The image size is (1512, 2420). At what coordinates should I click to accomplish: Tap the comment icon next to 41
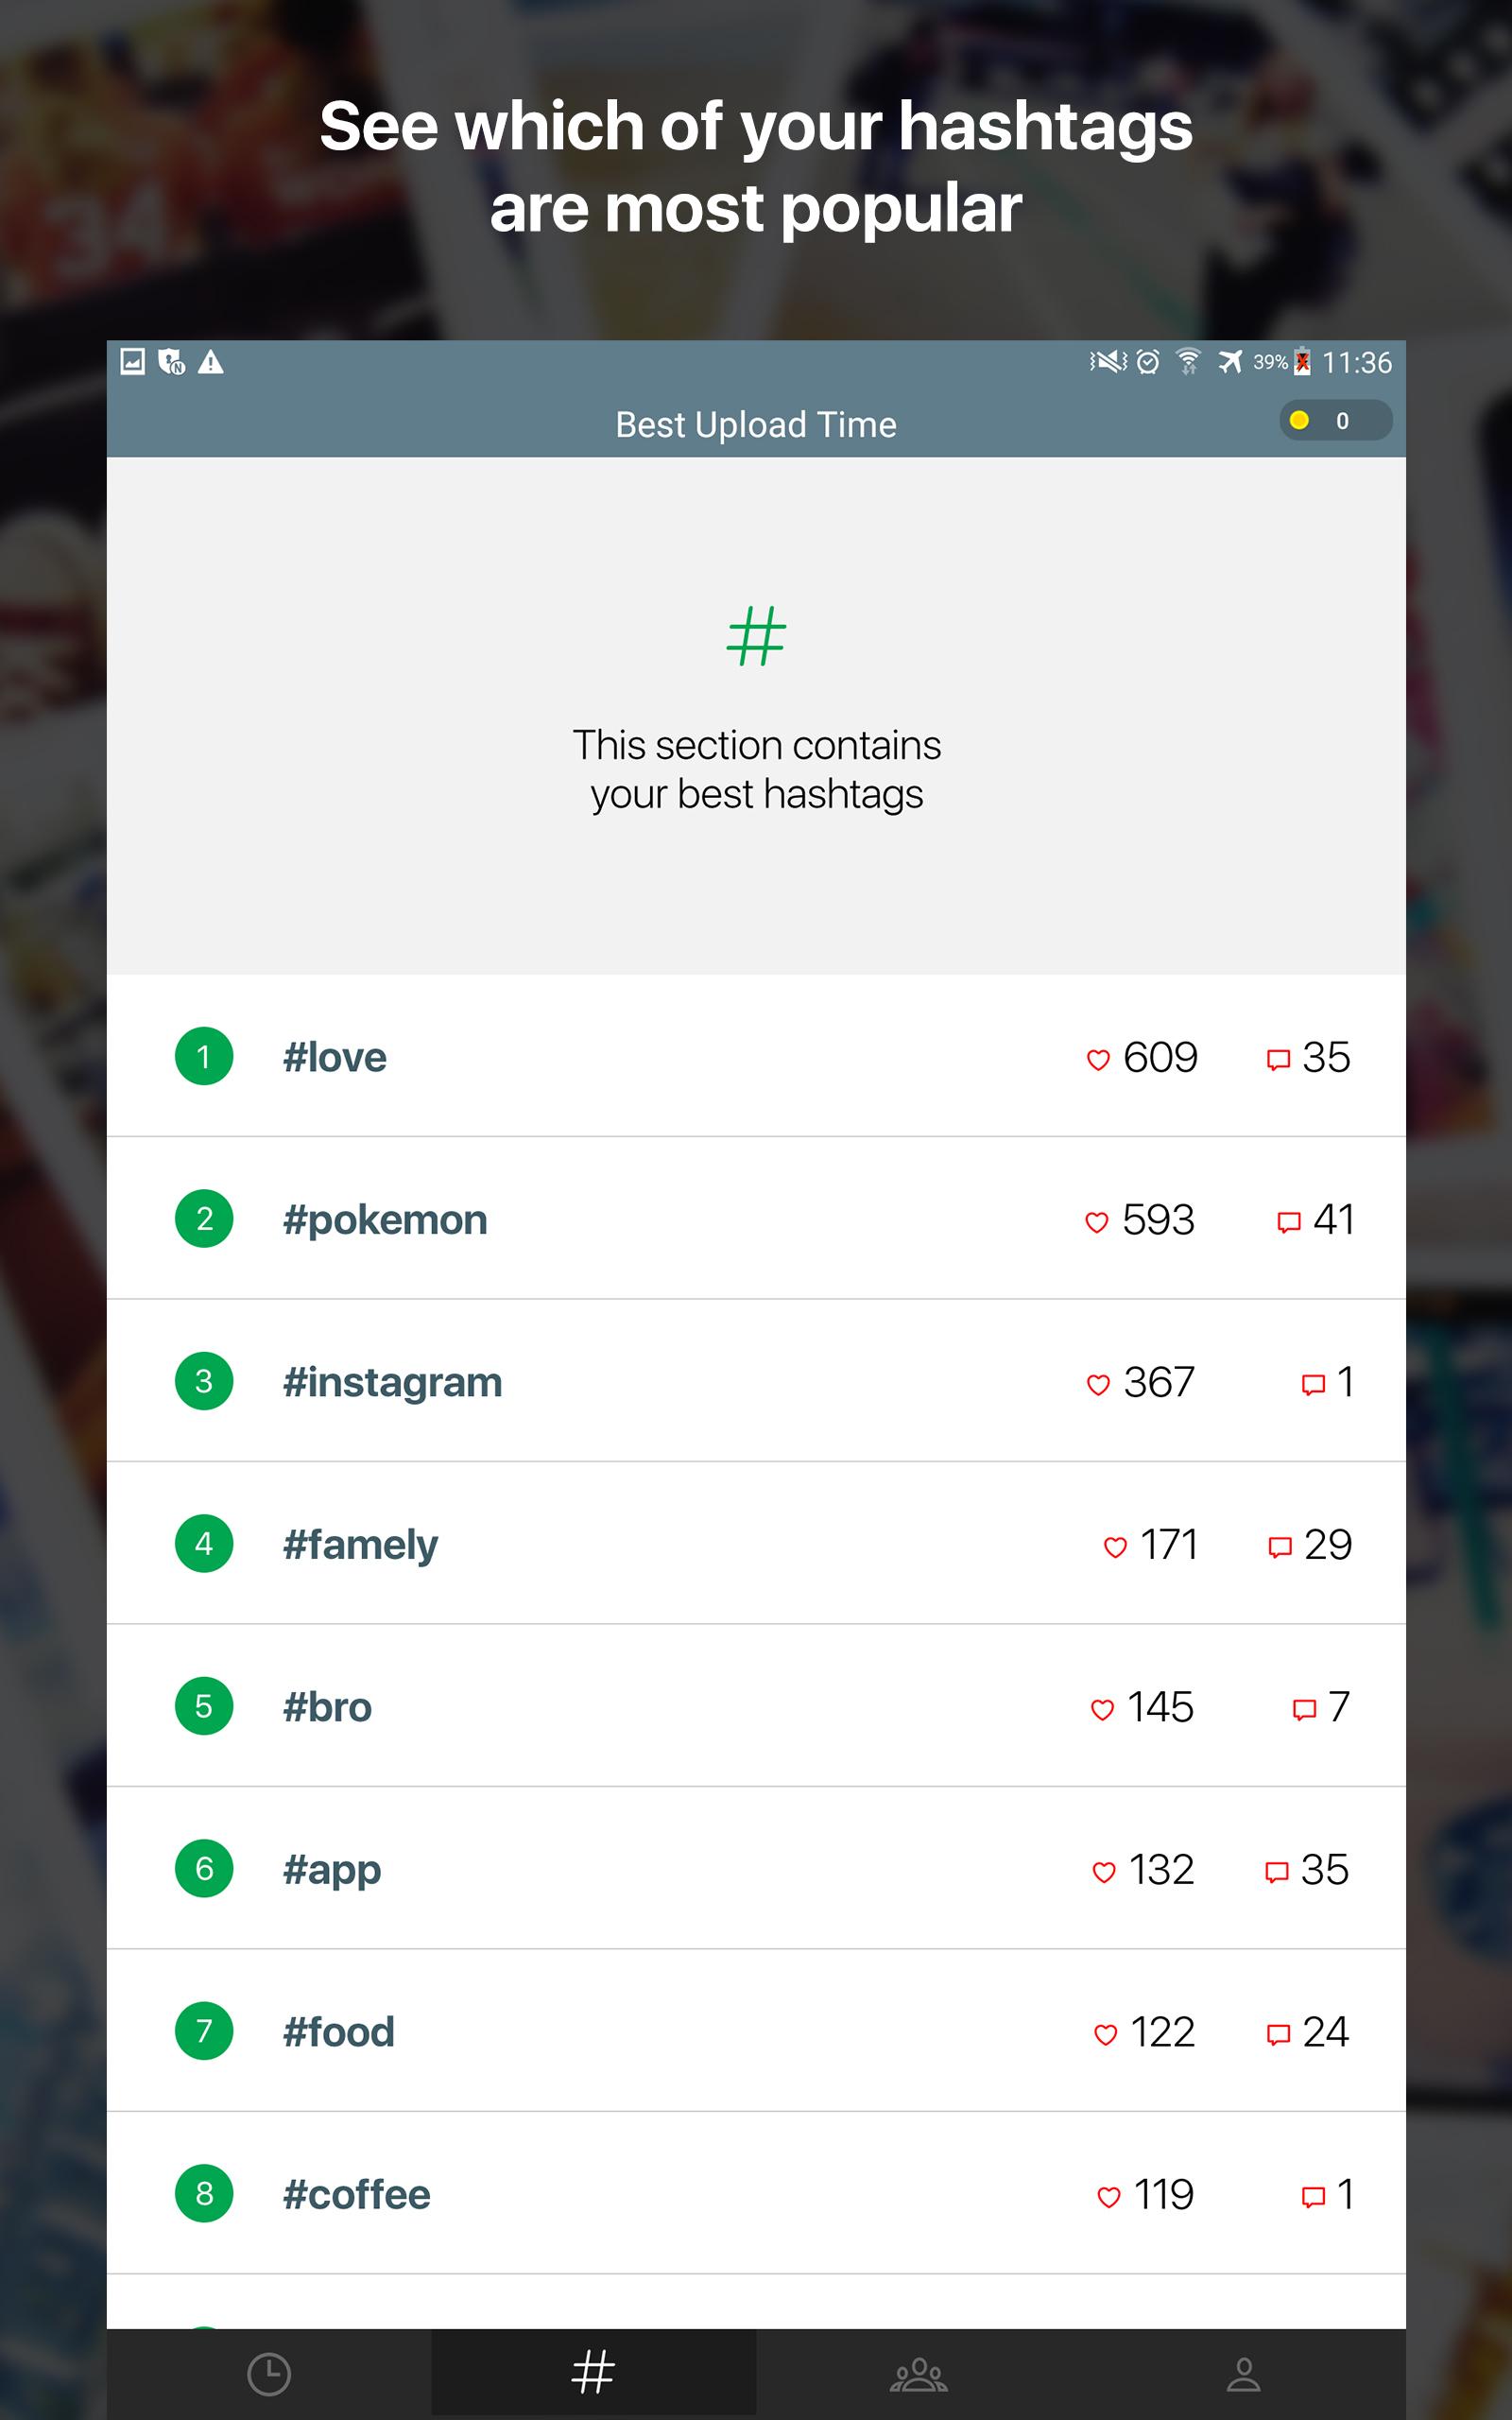coord(1289,1222)
